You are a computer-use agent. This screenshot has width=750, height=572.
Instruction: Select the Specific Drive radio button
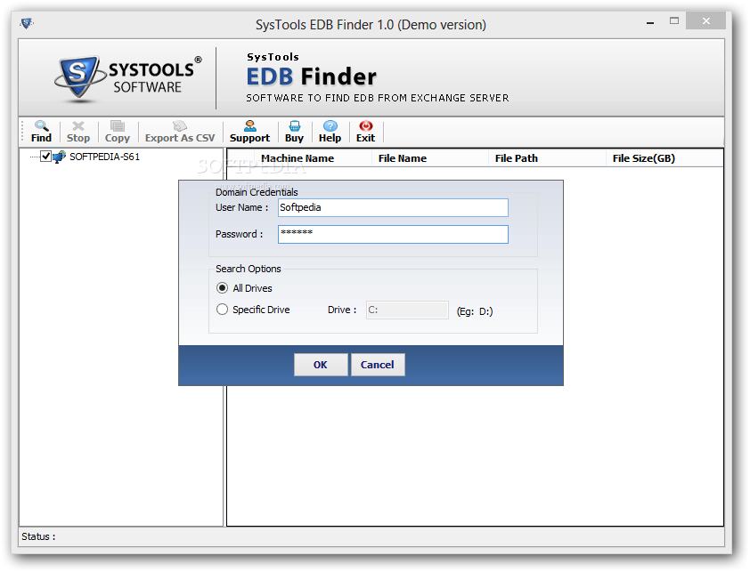coord(222,310)
